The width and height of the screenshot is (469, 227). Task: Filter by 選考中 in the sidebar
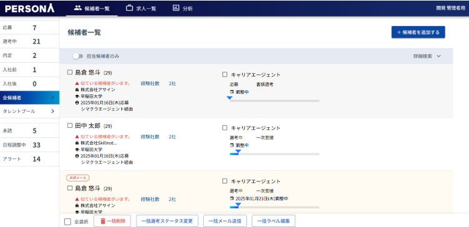(29, 41)
